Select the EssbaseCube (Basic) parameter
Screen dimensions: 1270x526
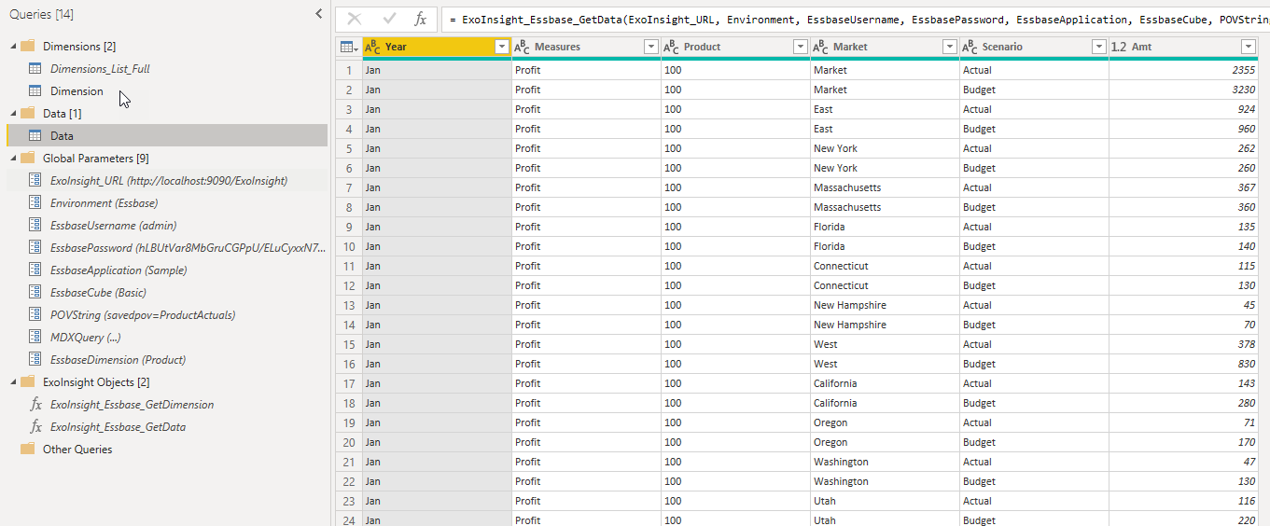click(98, 292)
